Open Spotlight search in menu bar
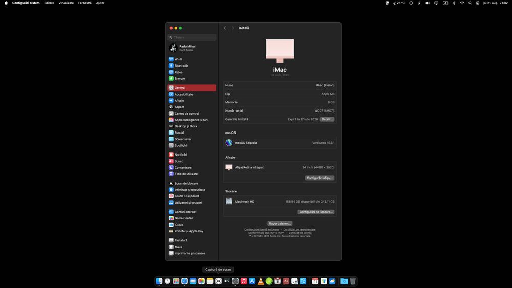 coord(470,3)
